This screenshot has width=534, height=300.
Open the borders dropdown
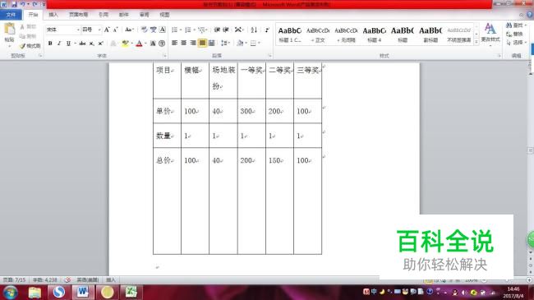[x=259, y=44]
